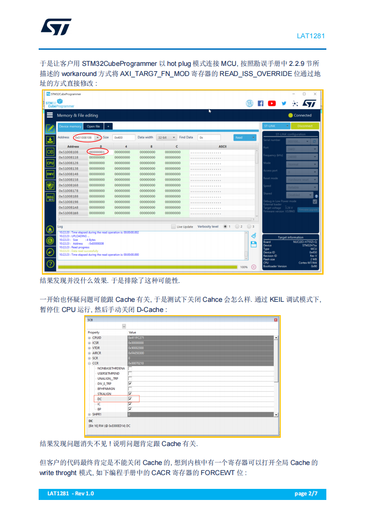The width and height of the screenshot is (365, 517).
Task: Open the REG beta registers icon
Action: point(50,198)
